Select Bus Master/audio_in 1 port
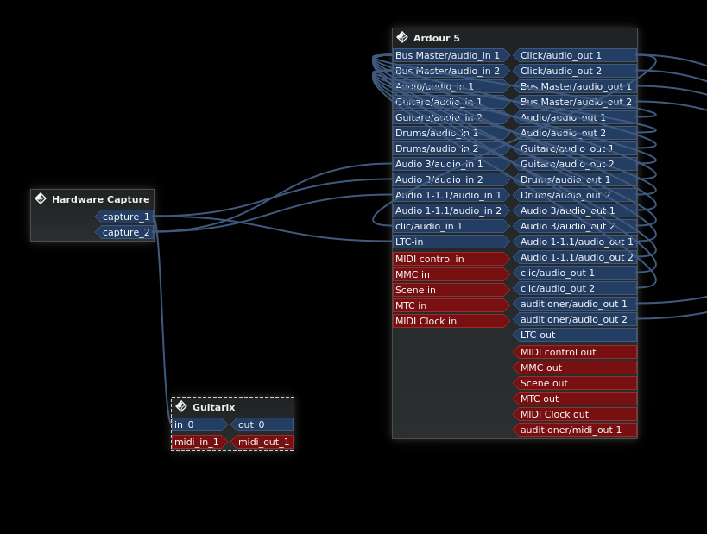This screenshot has height=534, width=707. 451,55
